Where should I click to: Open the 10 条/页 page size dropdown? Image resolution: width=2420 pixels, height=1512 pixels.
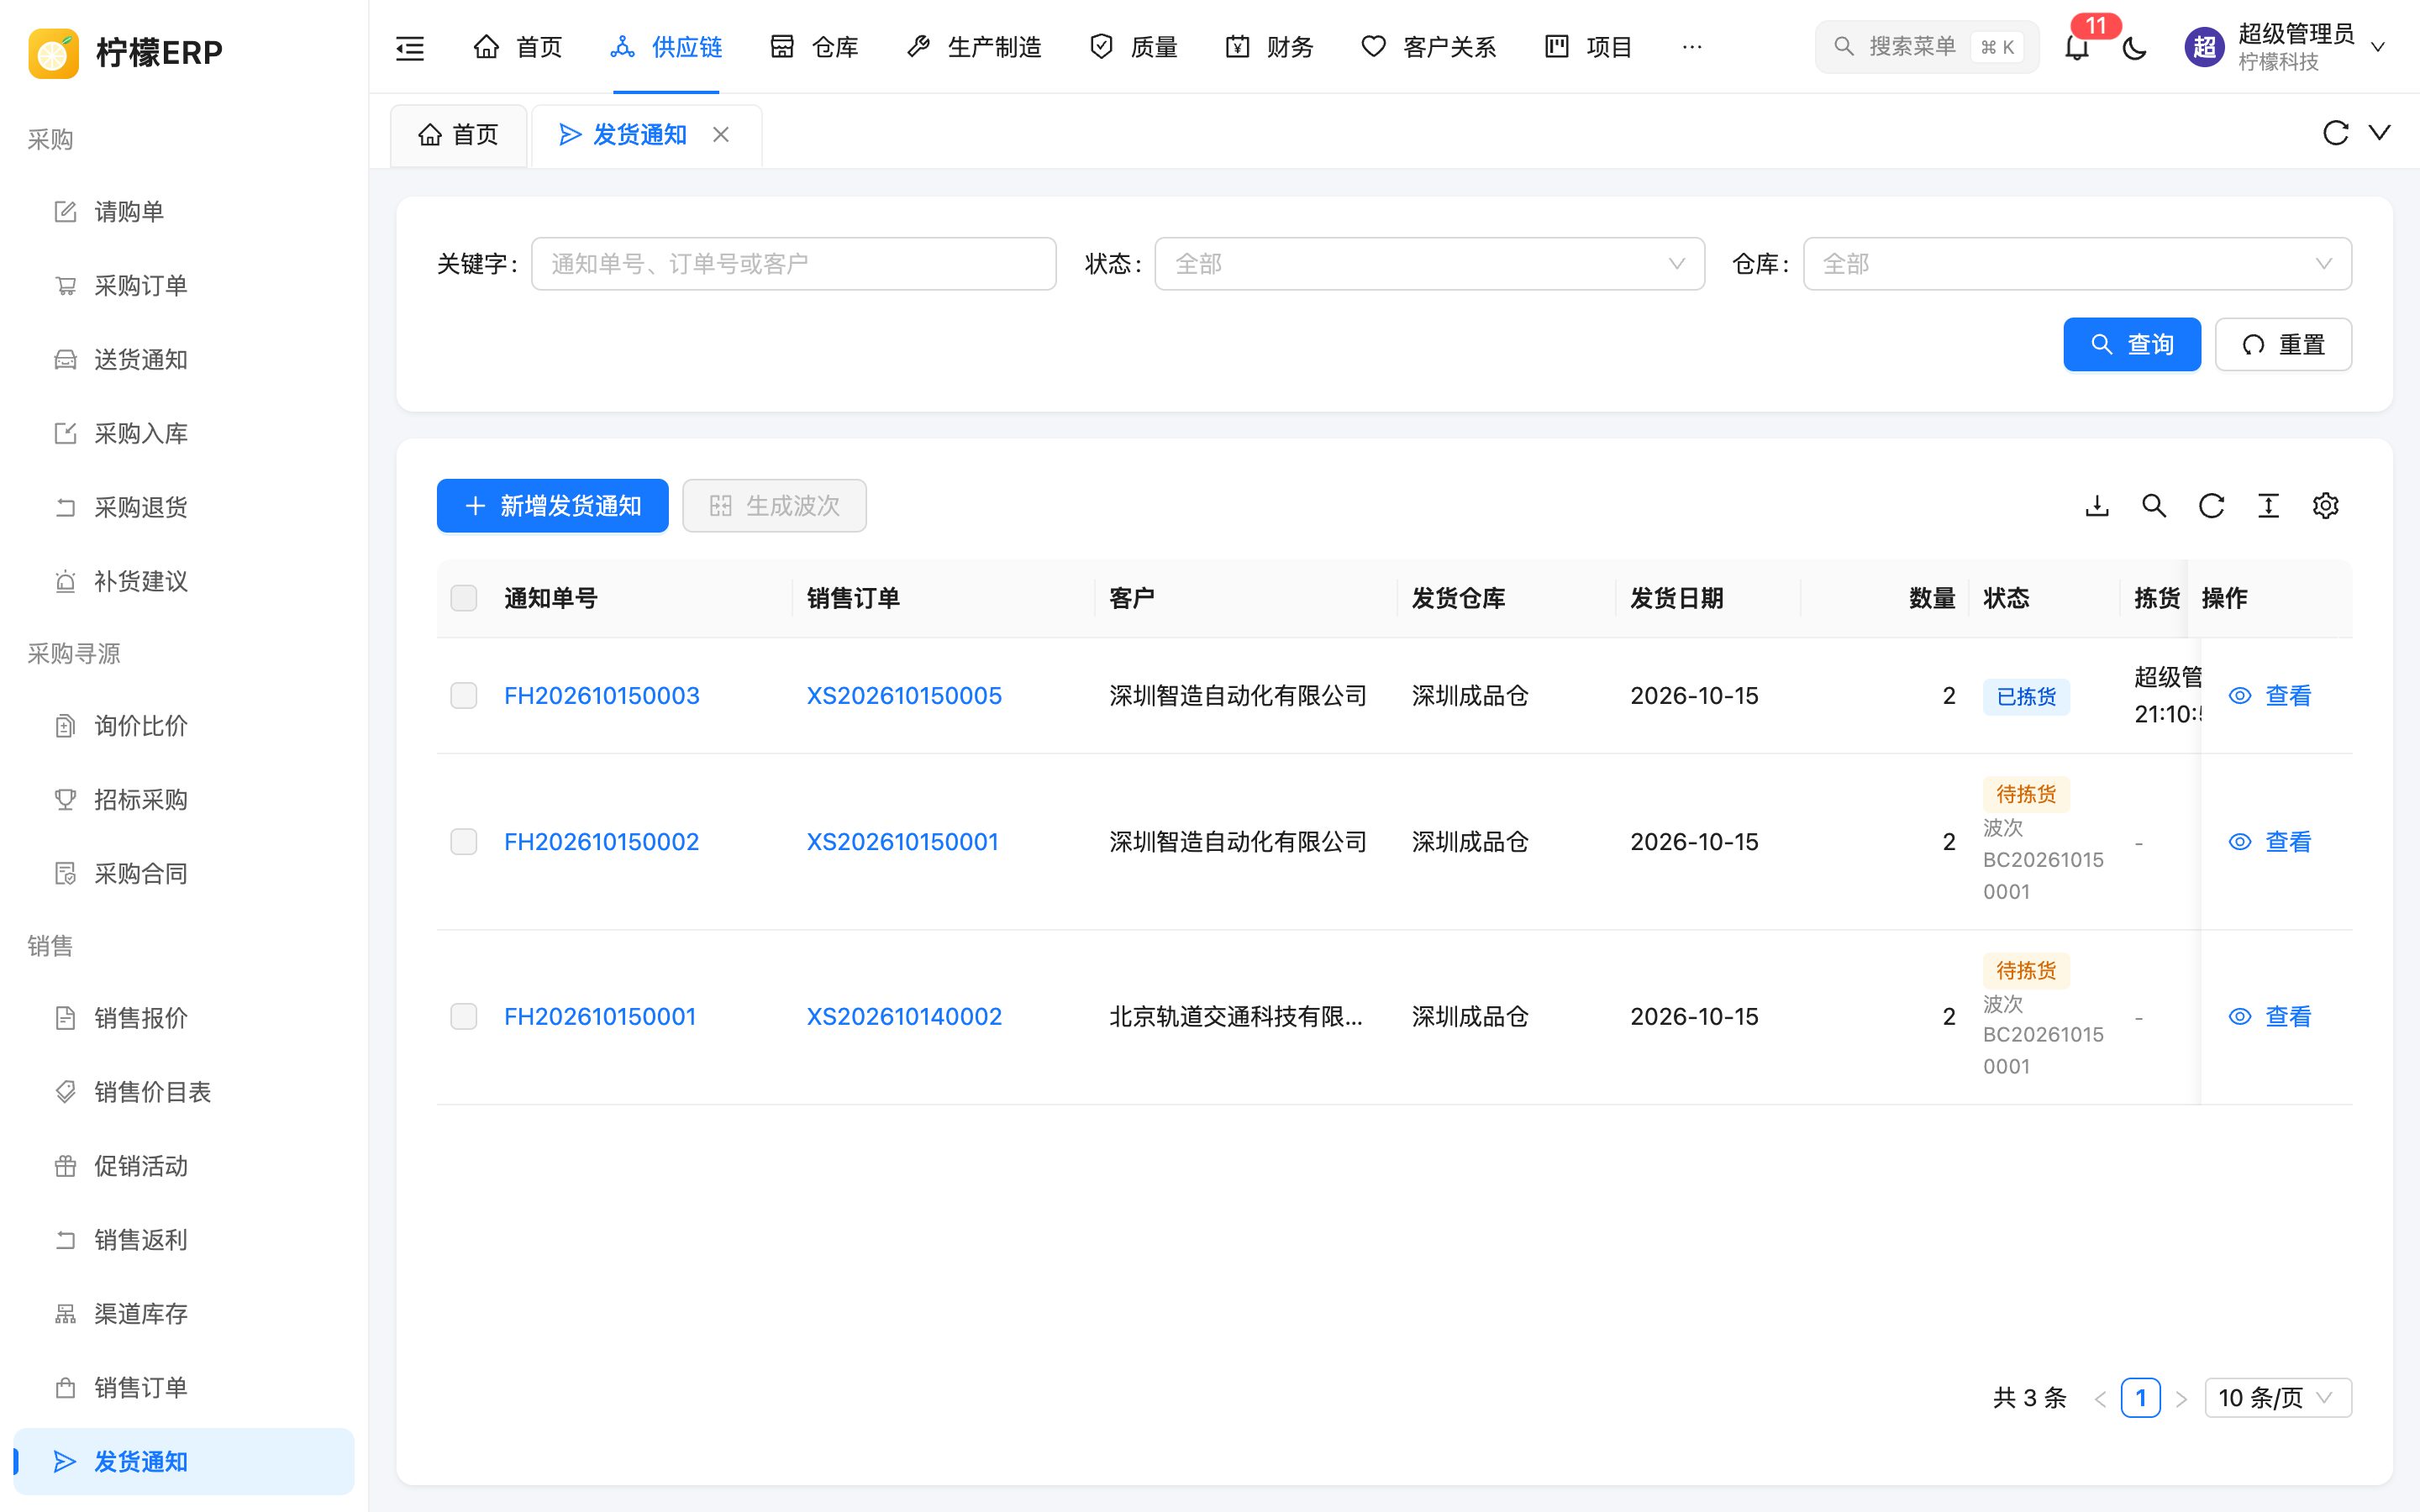[x=2277, y=1398]
